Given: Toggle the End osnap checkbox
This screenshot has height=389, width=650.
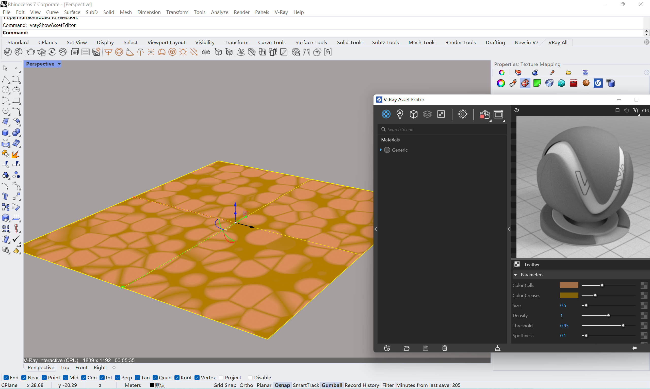Looking at the screenshot, I should pyautogui.click(x=6, y=378).
